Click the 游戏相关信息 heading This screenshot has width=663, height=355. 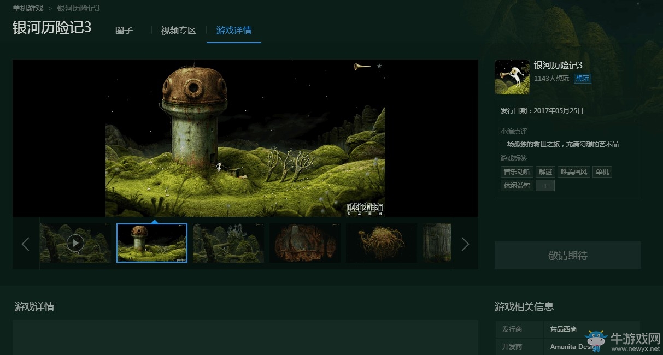[x=524, y=307]
